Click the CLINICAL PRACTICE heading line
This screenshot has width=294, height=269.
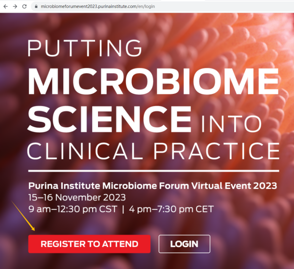pyautogui.click(x=153, y=151)
